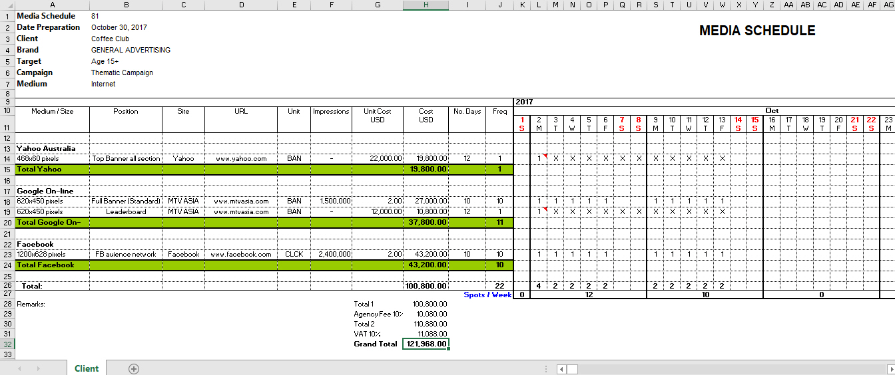
Task: Click the horizontal scrollbar left arrow
Action: (x=562, y=369)
